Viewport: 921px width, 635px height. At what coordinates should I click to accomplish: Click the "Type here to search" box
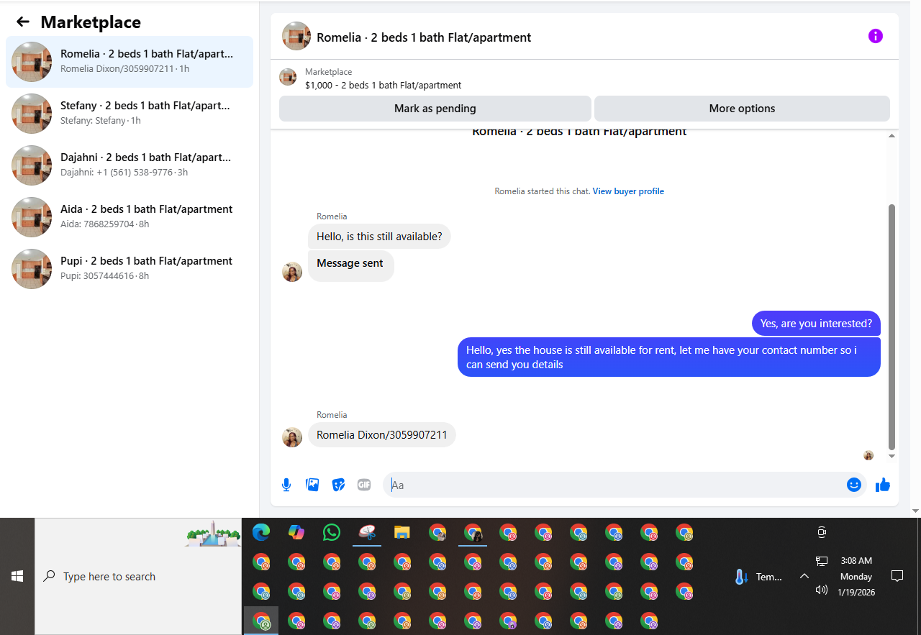(138, 576)
